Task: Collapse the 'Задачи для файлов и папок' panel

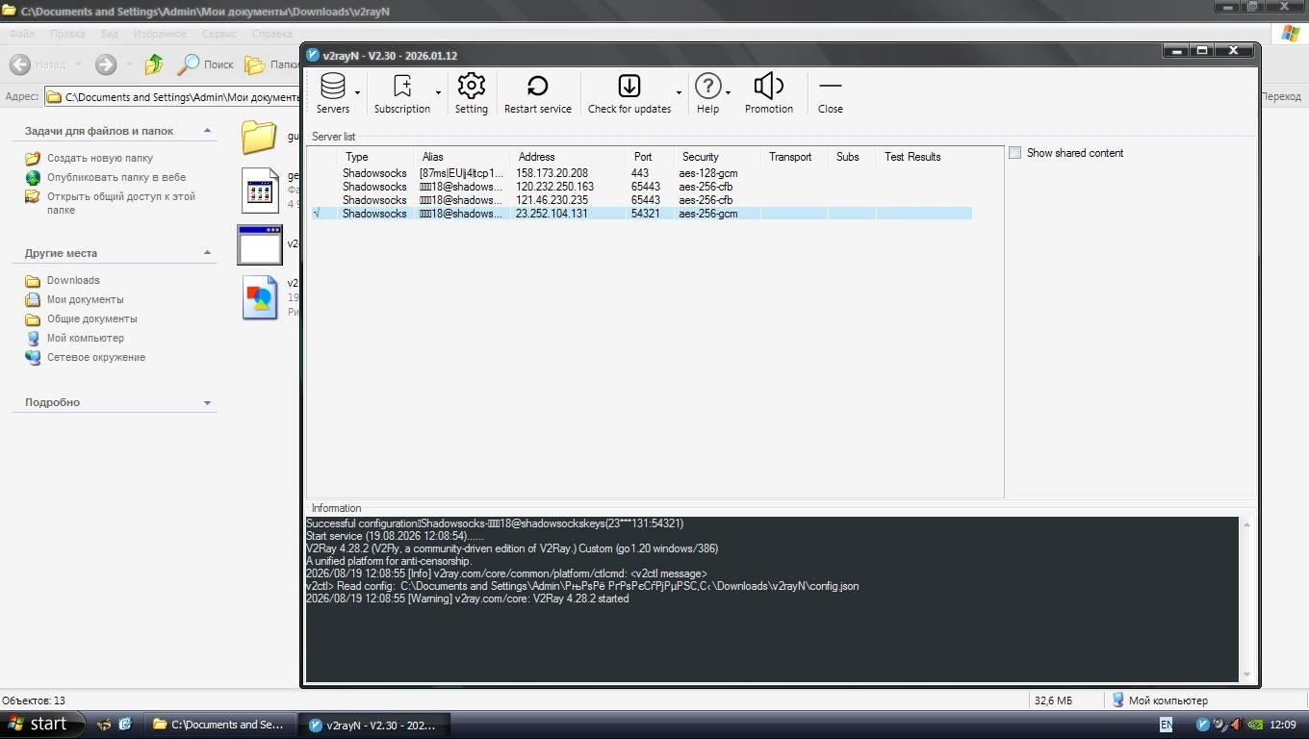Action: pos(207,131)
